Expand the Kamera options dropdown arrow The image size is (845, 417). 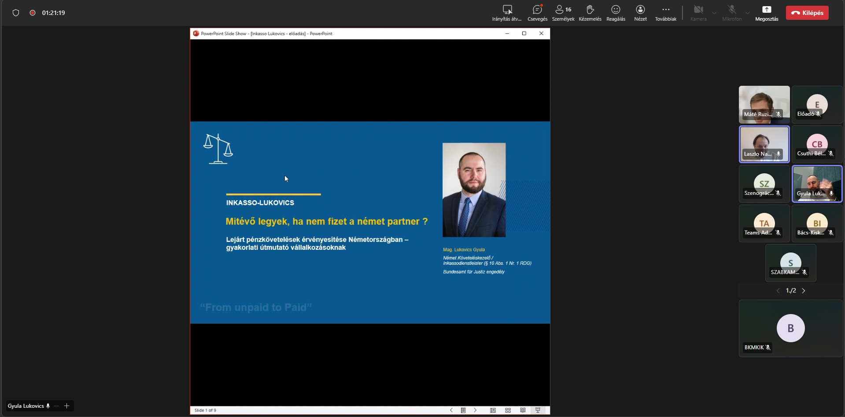714,13
